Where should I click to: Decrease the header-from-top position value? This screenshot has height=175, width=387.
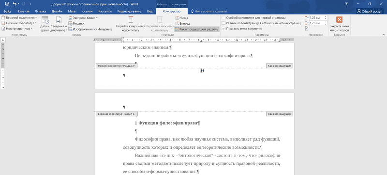(326, 19)
